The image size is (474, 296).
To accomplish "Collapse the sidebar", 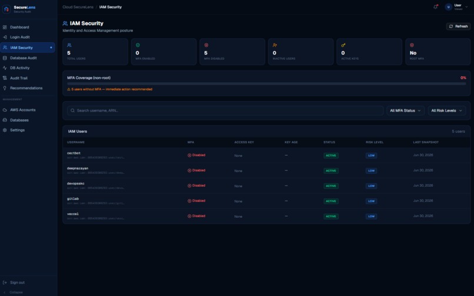I will coord(13,292).
